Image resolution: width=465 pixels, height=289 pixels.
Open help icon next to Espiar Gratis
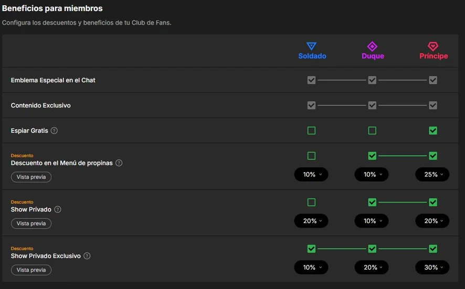point(54,130)
